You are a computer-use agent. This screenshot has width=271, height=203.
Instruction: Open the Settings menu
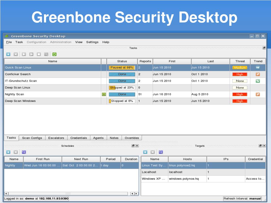[x=92, y=42]
